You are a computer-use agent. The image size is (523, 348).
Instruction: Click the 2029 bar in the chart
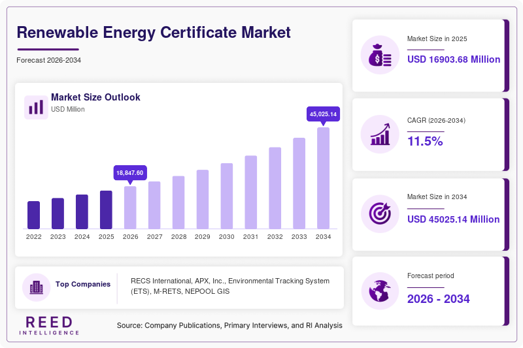[203, 200]
